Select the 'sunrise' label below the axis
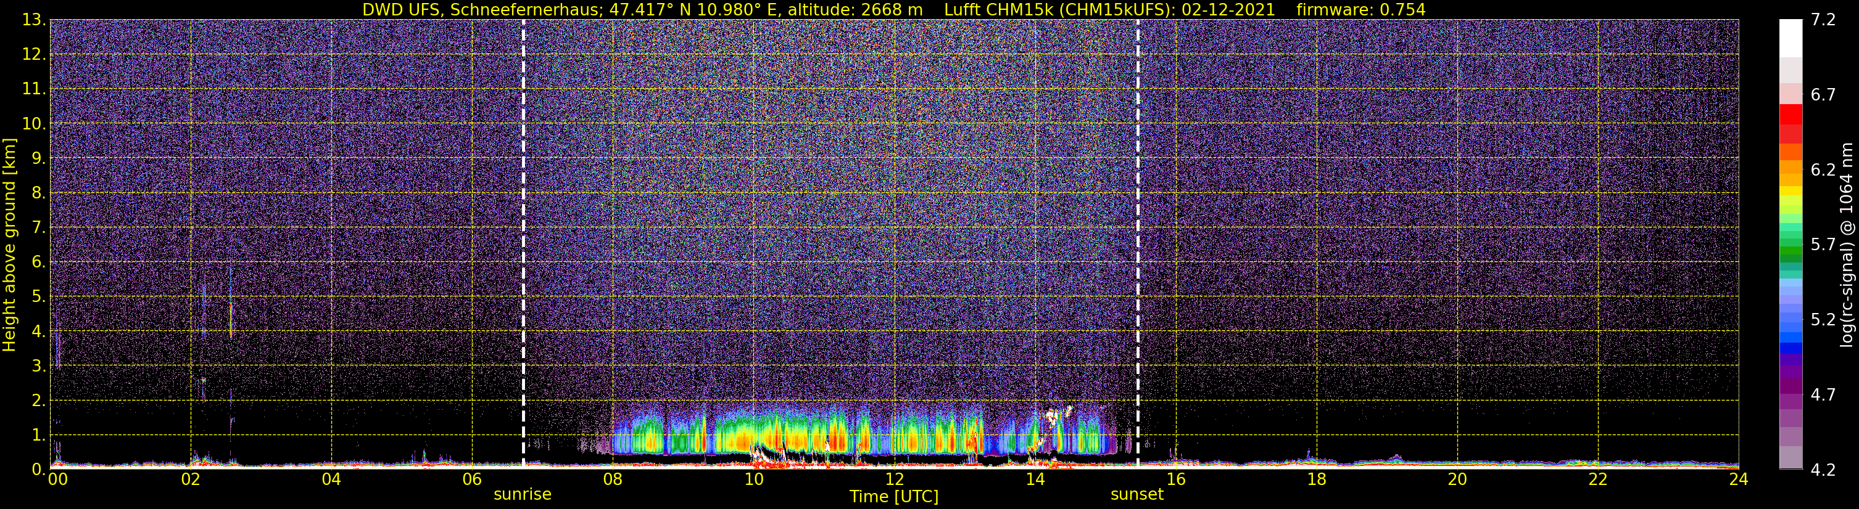Image resolution: width=1859 pixels, height=509 pixels. tap(523, 495)
